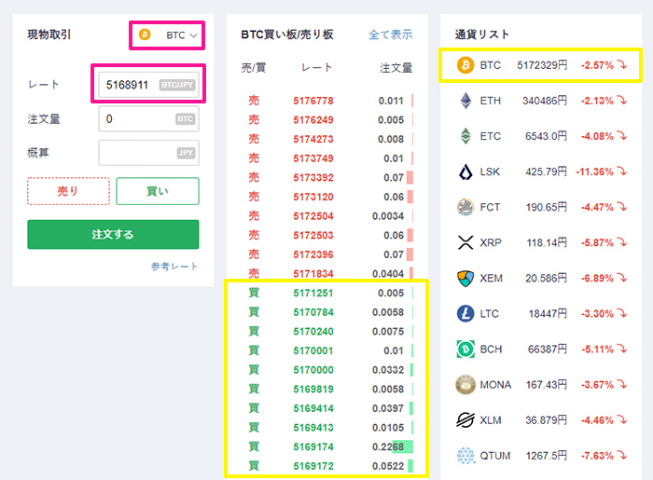Click the down-trend arrow next to LTC -3.30%
653x480 pixels.
[622, 313]
